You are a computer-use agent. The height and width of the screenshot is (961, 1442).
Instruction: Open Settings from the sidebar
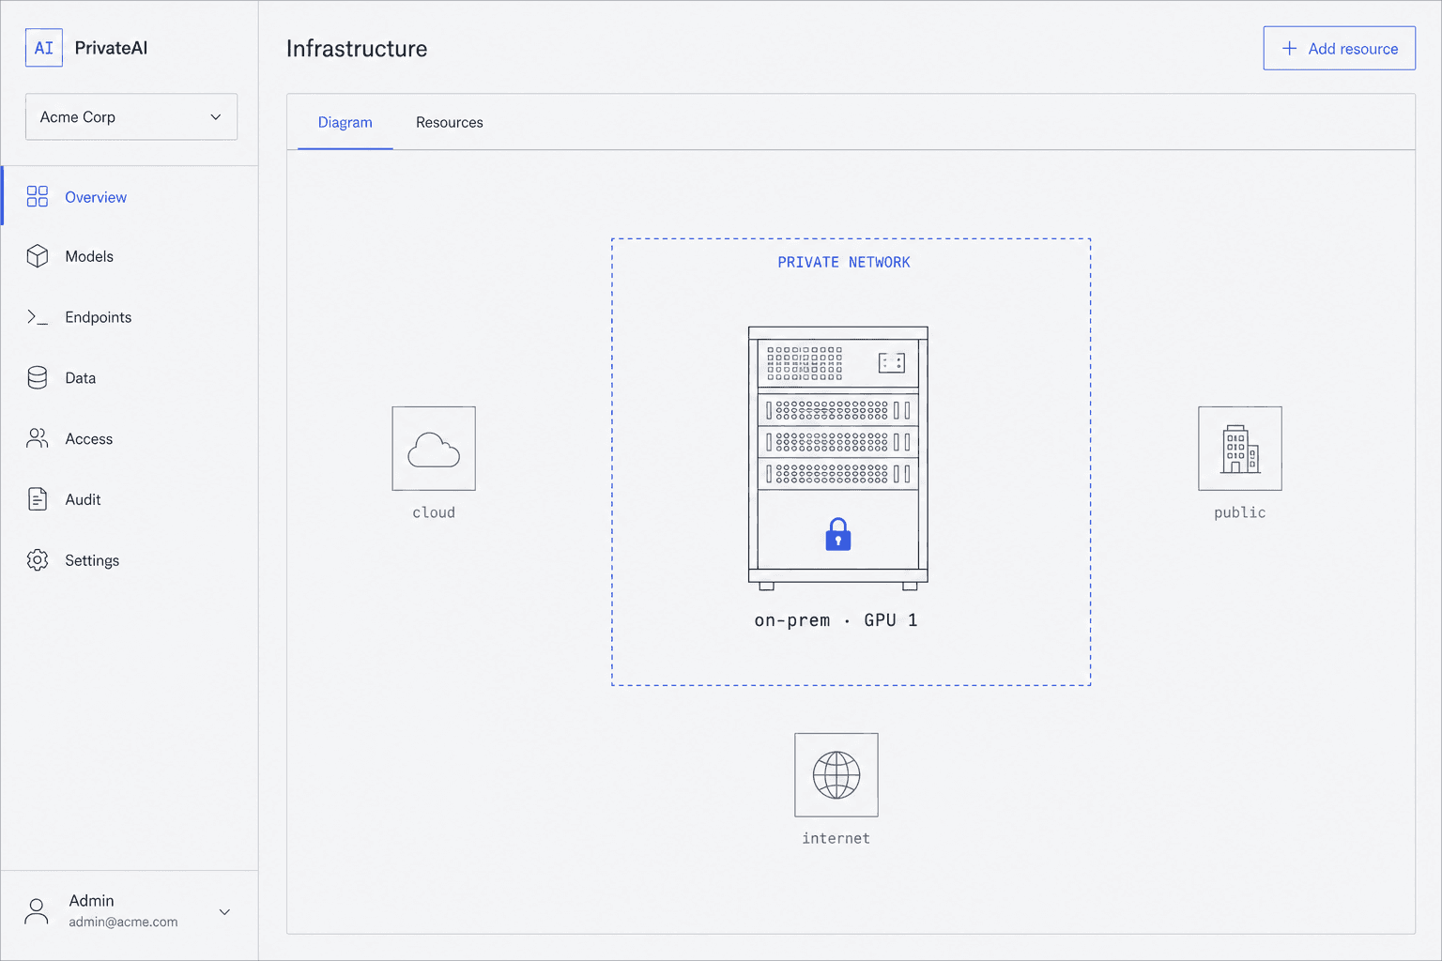point(130,560)
